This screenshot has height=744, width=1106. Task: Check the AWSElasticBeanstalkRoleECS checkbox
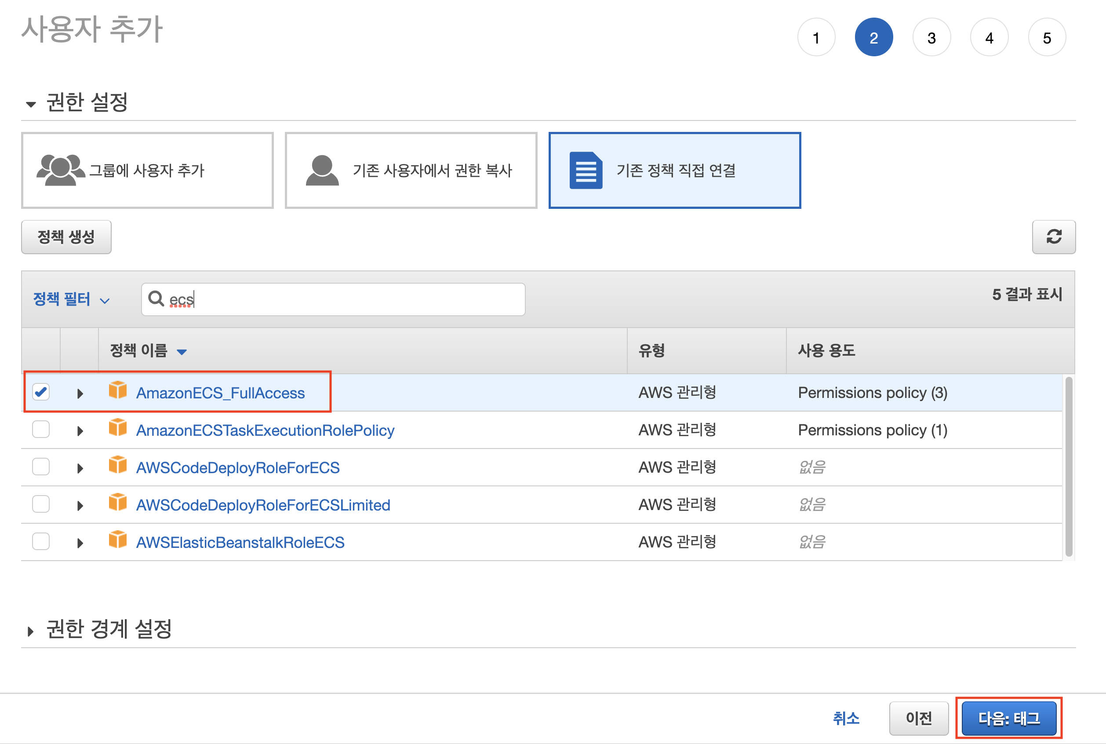point(41,541)
